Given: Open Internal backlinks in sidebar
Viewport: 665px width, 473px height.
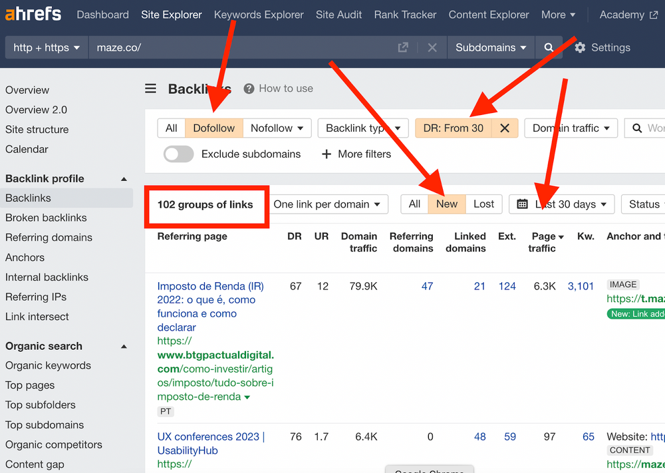Looking at the screenshot, I should [47, 277].
